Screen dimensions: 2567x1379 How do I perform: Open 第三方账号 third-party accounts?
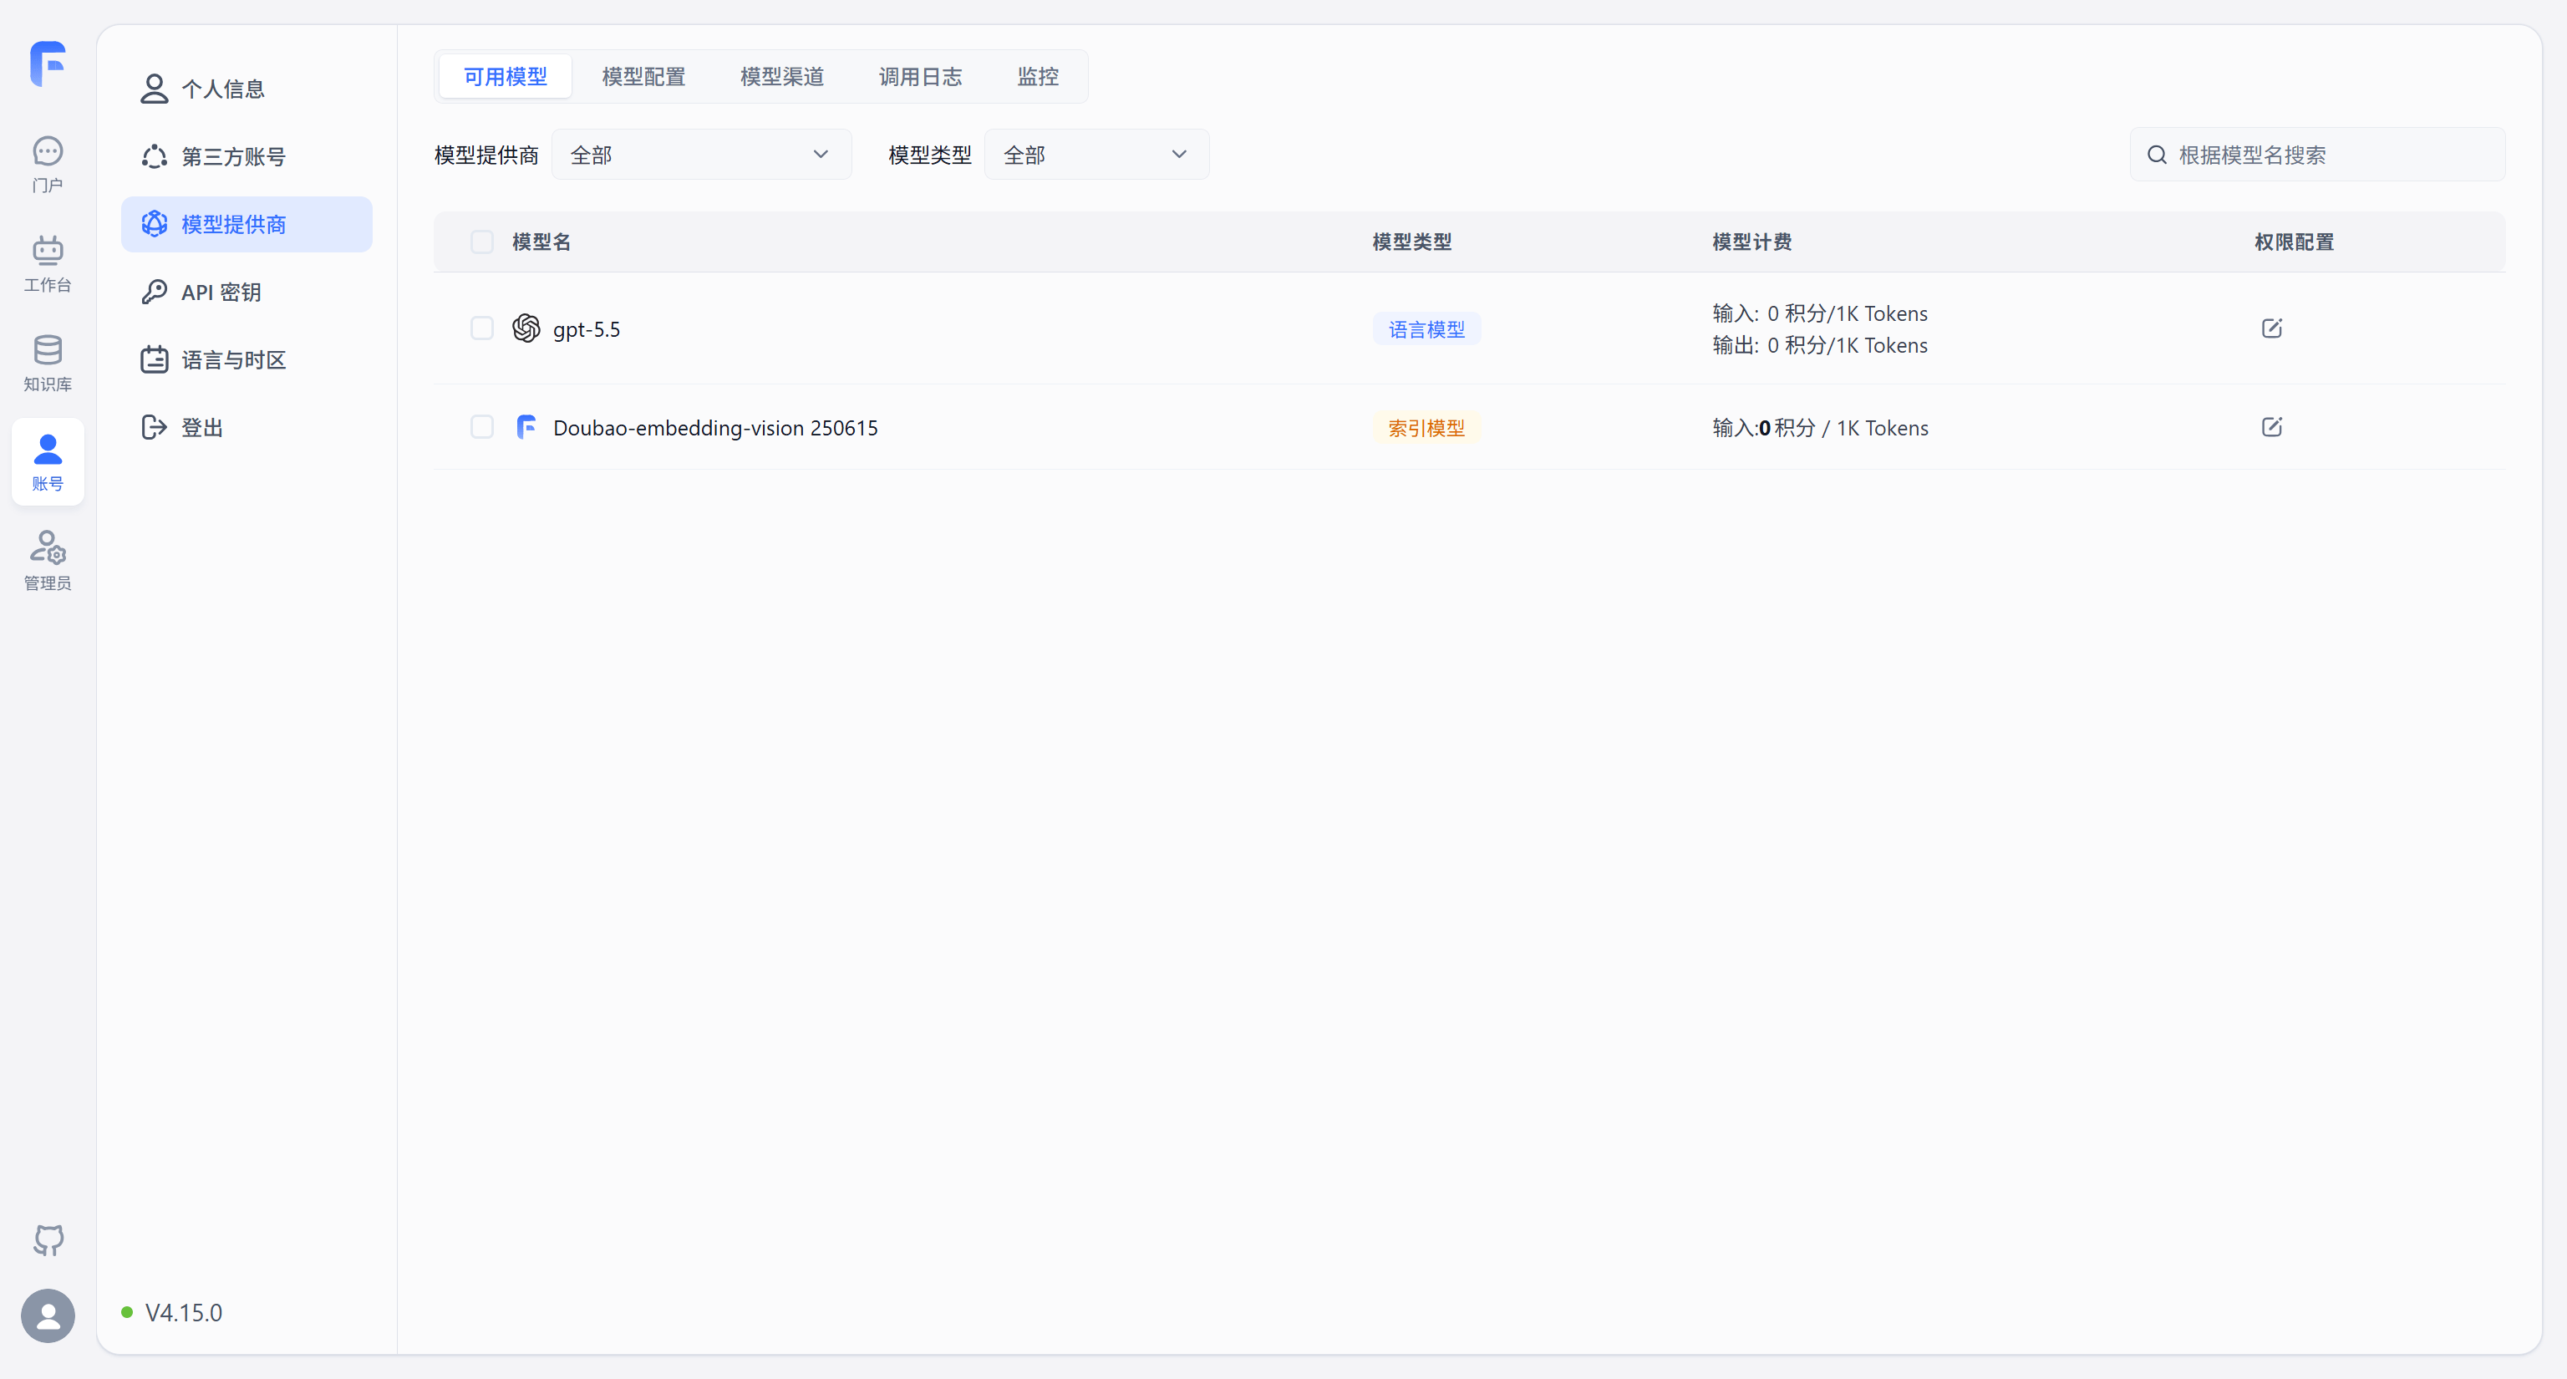(247, 156)
